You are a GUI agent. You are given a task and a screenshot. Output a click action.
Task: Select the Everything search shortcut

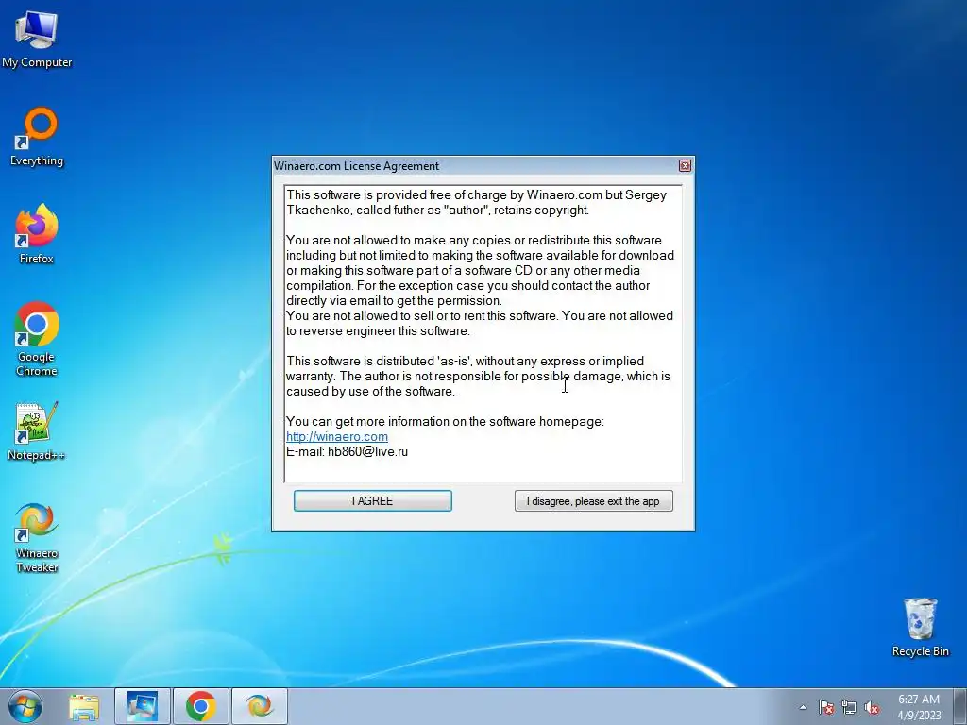tap(37, 137)
